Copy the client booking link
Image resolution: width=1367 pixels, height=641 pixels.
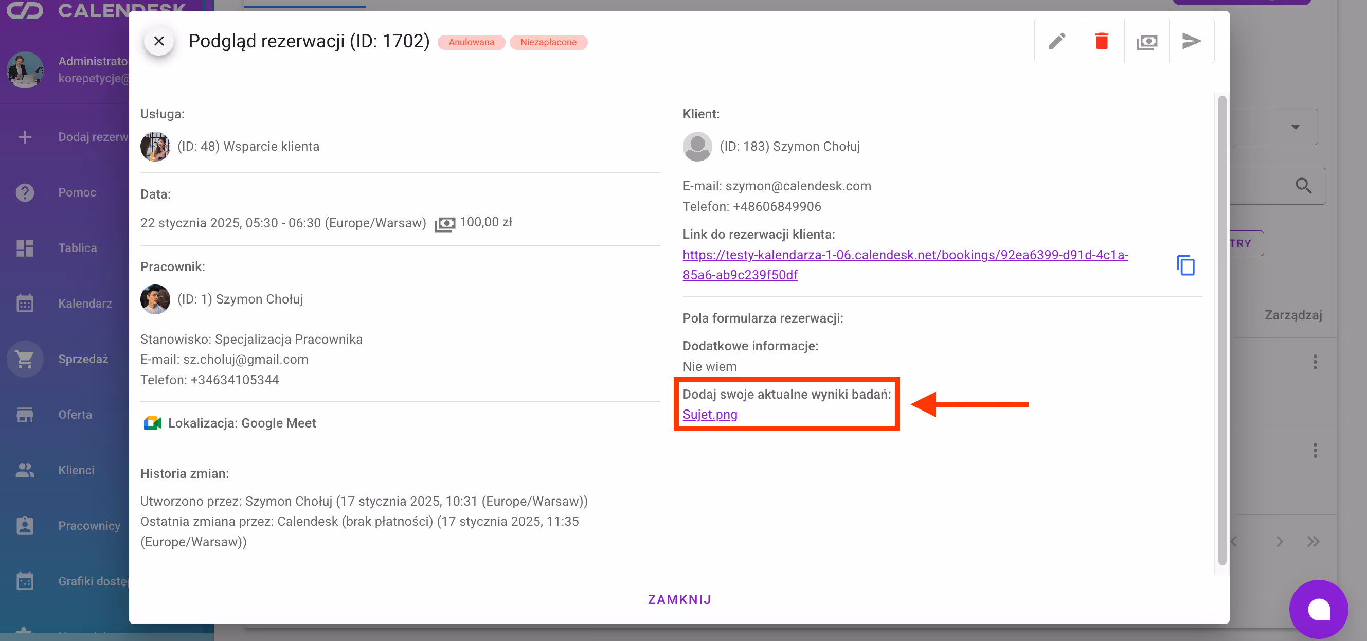click(x=1185, y=265)
